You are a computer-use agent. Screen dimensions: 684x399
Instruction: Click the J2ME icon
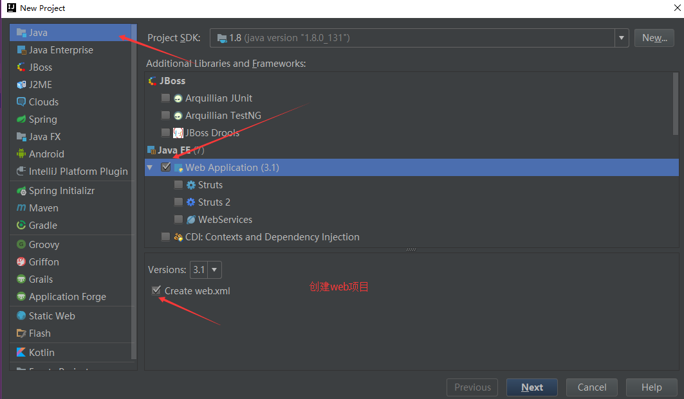(x=21, y=85)
